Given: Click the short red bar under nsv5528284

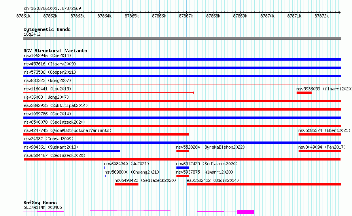Looking at the screenshot, I should 183,151.
